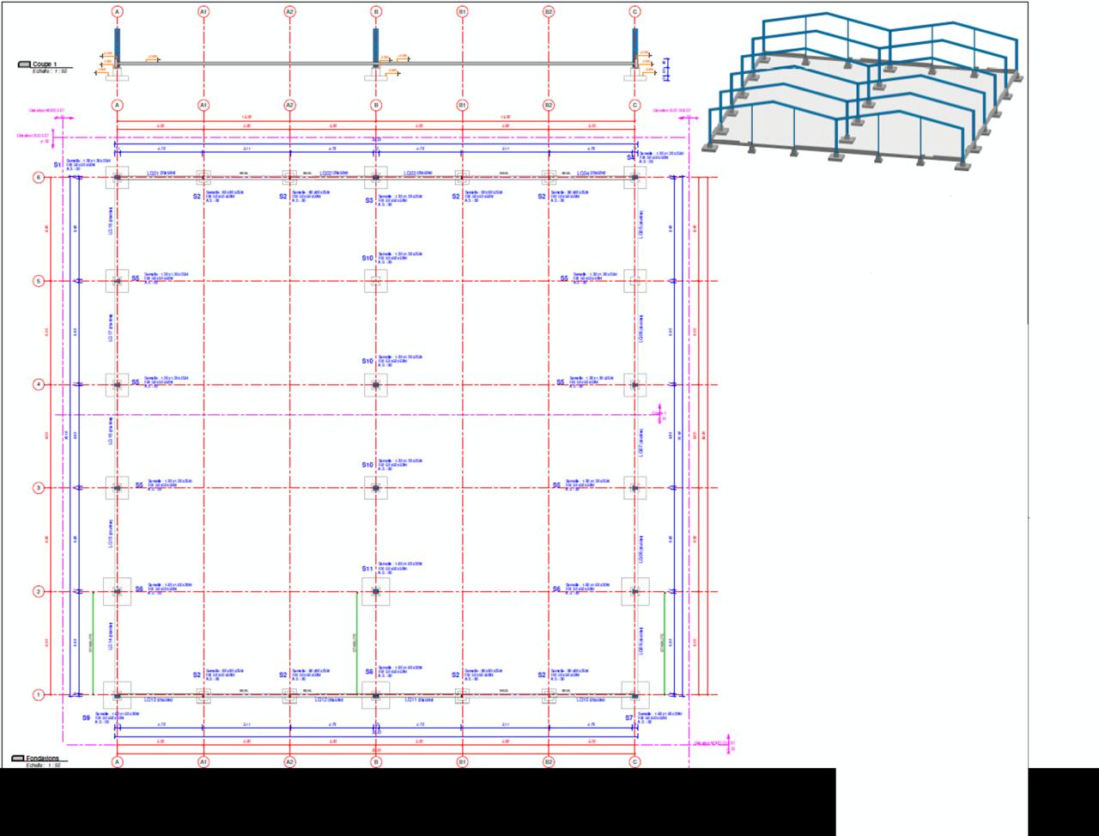The width and height of the screenshot is (1099, 836).
Task: Click grid bubble 1 at the bottom left
Action: pos(38,695)
